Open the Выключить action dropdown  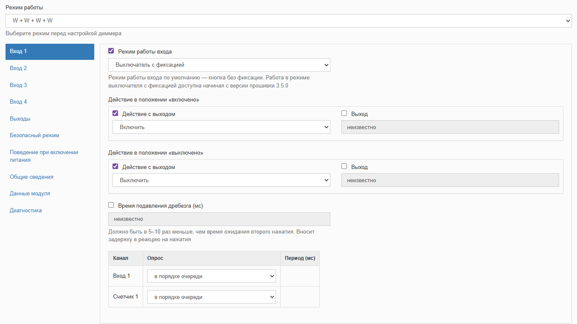(x=221, y=180)
